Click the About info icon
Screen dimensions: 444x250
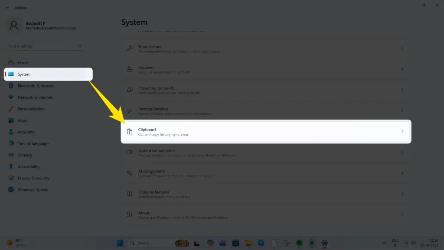(x=128, y=214)
